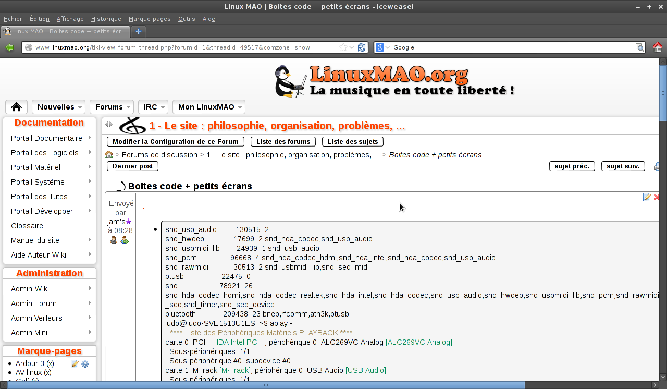Click the jam's author name link
The height and width of the screenshot is (389, 667).
pyautogui.click(x=116, y=222)
